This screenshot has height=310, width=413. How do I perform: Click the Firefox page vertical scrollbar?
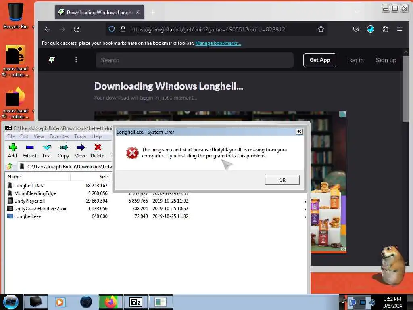(x=406, y=88)
